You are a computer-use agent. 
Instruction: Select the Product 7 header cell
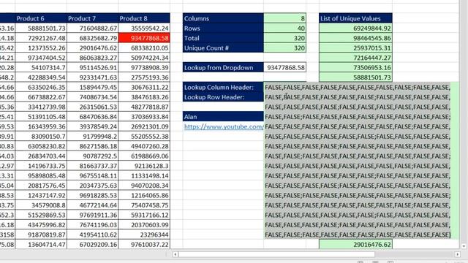(x=93, y=18)
